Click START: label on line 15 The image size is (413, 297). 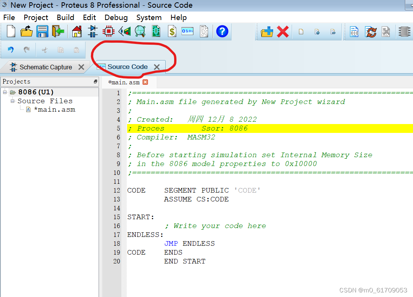[141, 217]
